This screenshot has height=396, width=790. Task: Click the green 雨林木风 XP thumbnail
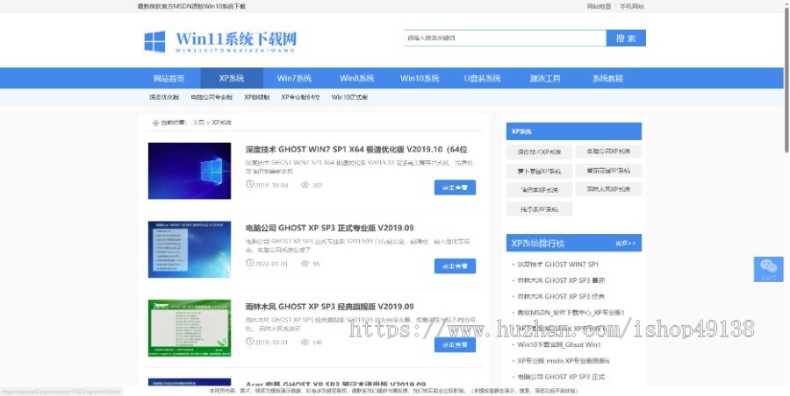[x=190, y=328]
